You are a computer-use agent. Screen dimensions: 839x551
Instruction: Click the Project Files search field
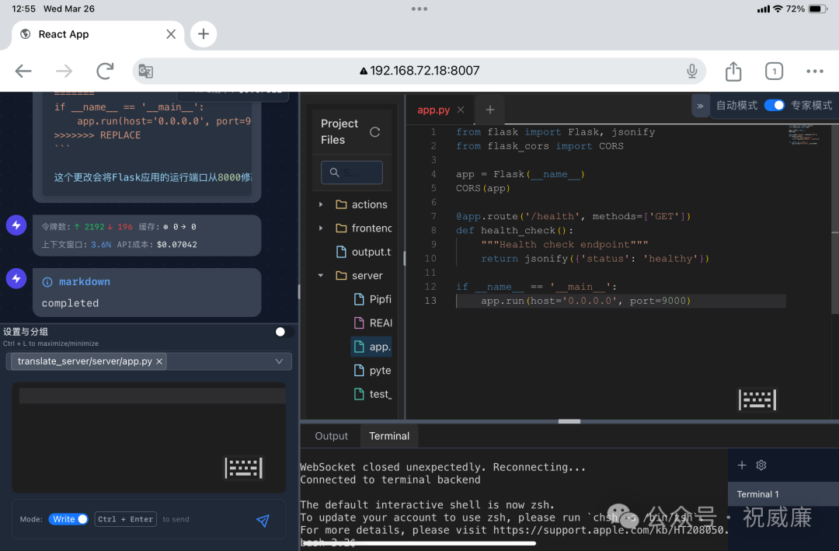[352, 173]
